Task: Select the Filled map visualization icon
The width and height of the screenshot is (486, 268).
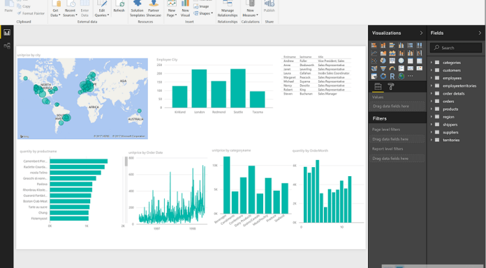Action: point(374,68)
